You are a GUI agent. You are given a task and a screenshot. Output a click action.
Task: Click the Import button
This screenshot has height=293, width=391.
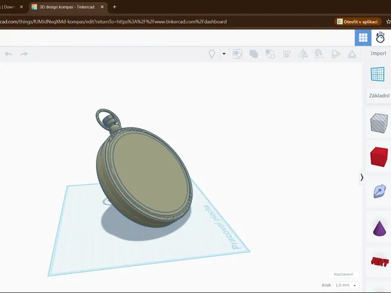(378, 53)
